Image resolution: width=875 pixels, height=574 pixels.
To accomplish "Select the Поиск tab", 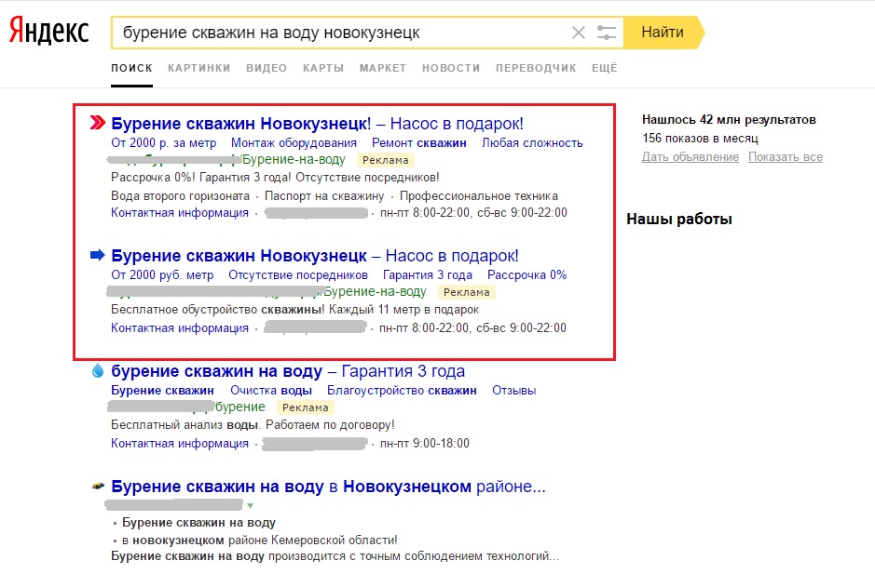I will [x=131, y=68].
